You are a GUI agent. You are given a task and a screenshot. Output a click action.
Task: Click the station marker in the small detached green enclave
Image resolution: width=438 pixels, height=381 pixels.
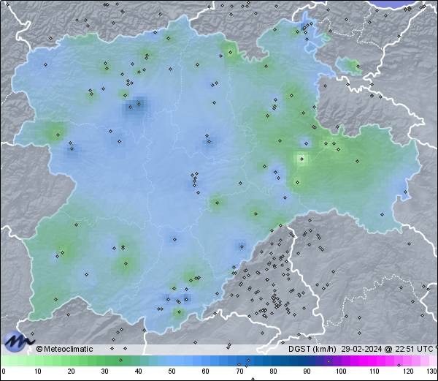pos(358,67)
